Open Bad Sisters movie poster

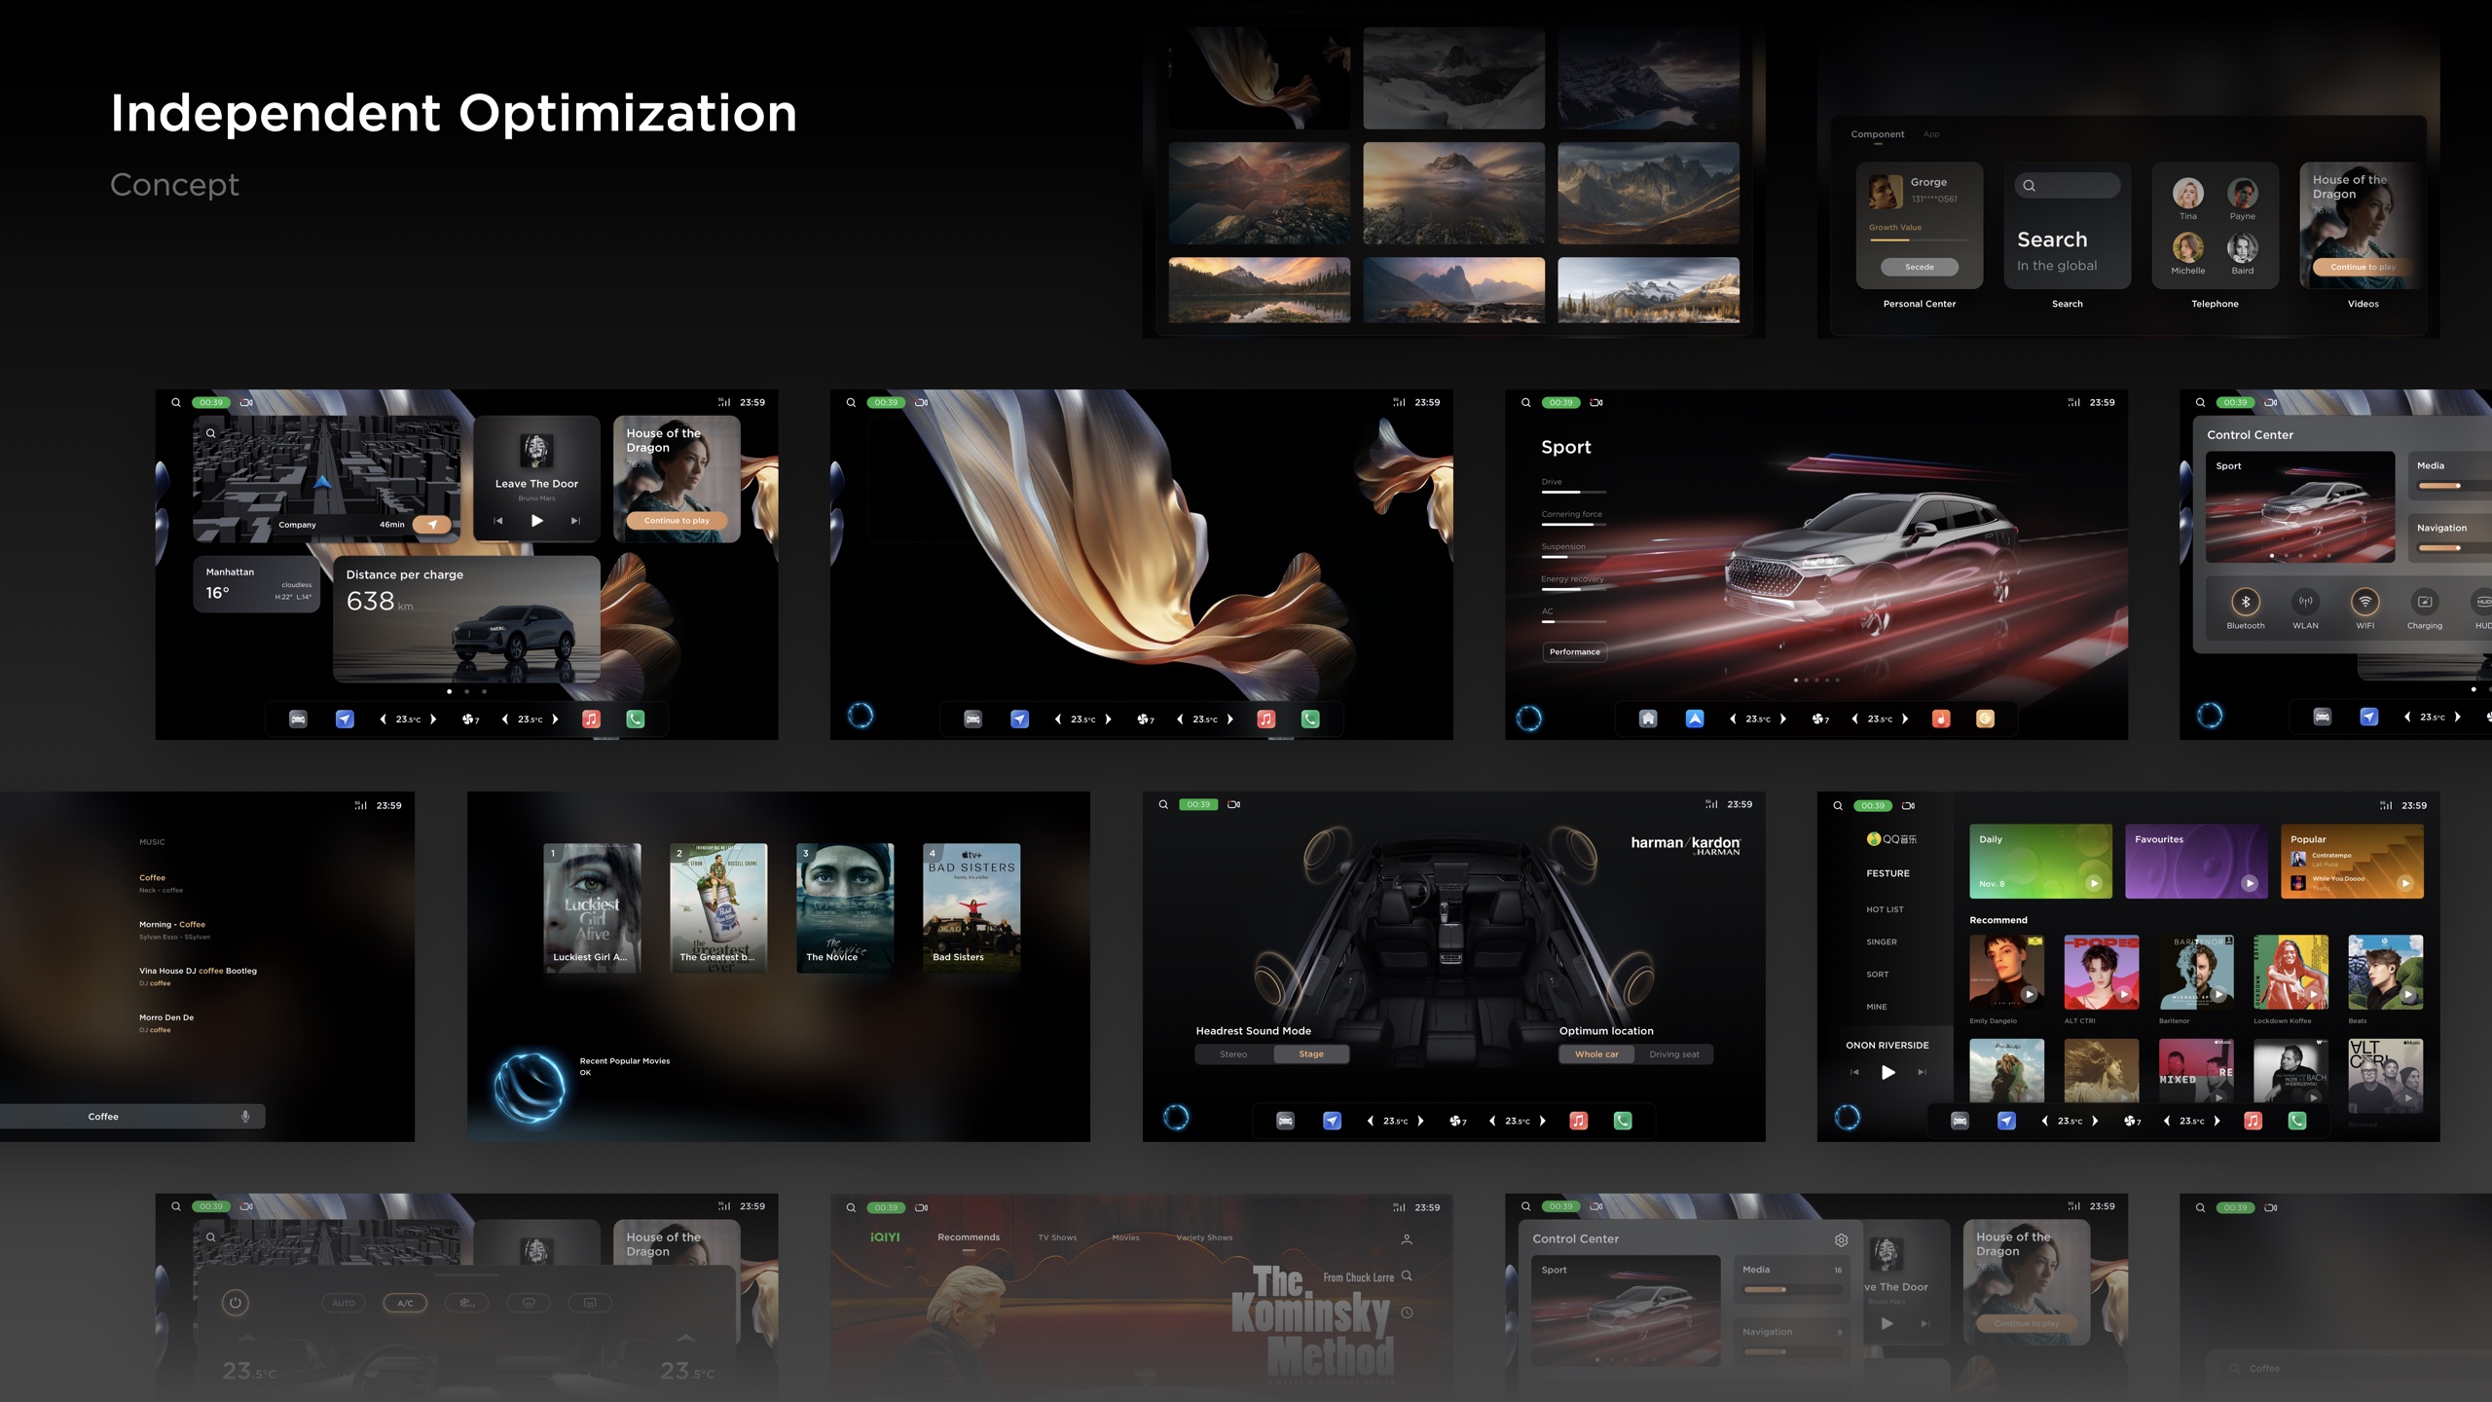971,907
